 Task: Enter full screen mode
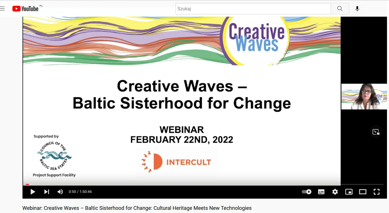[x=377, y=192]
